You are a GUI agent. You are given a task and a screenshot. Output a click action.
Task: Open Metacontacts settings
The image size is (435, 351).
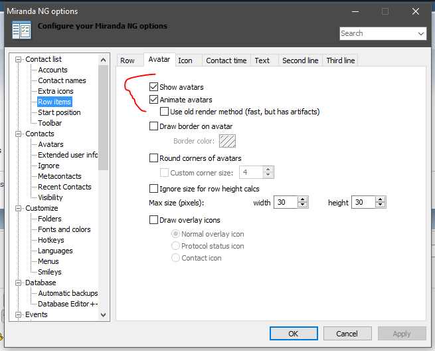point(60,176)
